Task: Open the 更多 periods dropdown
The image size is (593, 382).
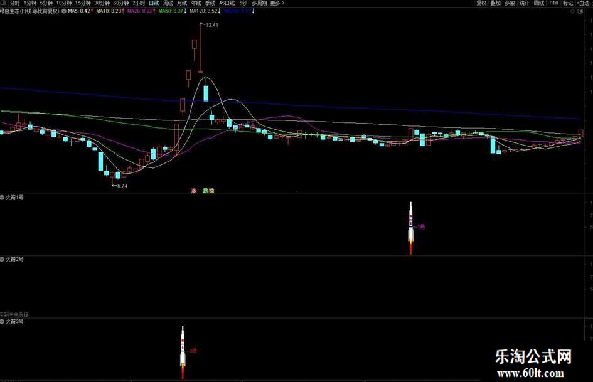Action: point(277,3)
